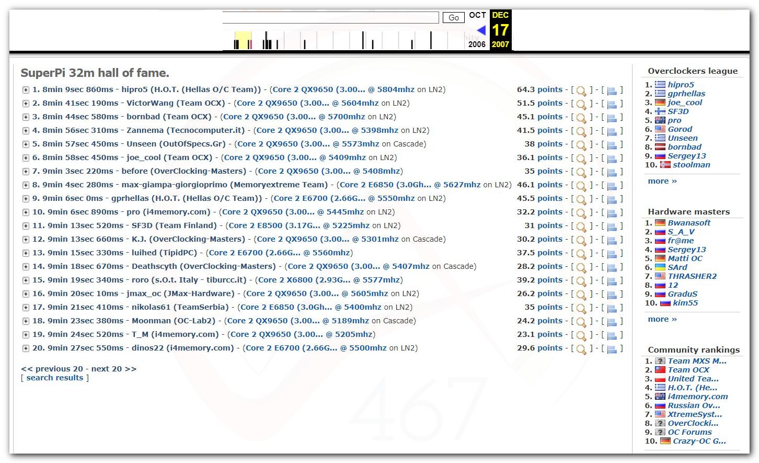Expand the VictorWang rank 2 entry
Viewport: 759px width, 463px height.
25,104
